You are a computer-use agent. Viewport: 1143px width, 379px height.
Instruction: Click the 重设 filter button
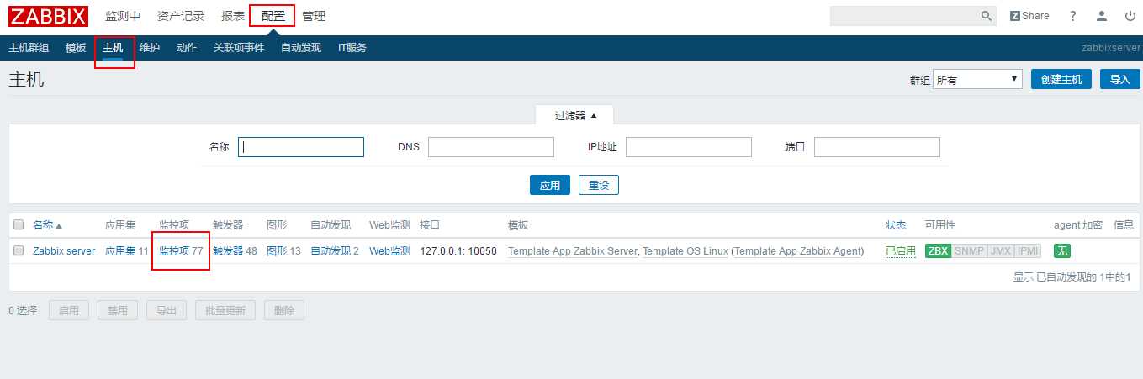tap(599, 185)
